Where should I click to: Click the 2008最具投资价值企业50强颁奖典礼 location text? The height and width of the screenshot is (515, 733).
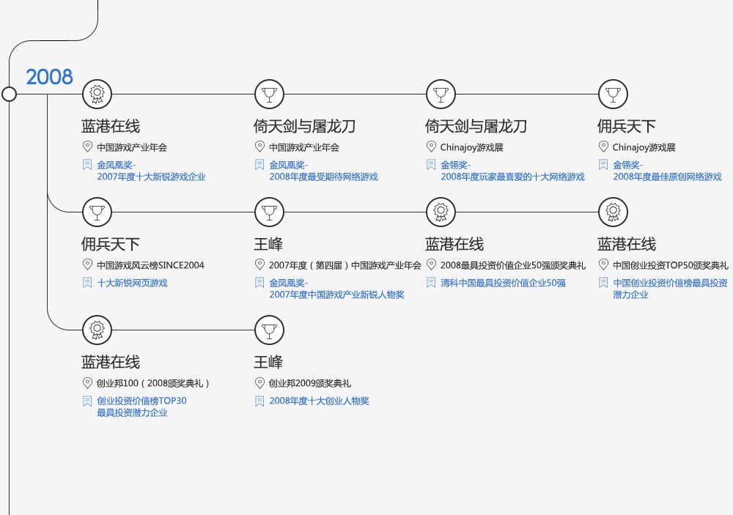click(x=513, y=265)
